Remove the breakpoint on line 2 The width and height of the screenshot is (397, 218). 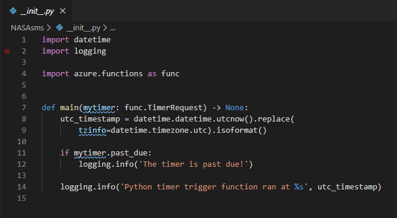coord(7,51)
